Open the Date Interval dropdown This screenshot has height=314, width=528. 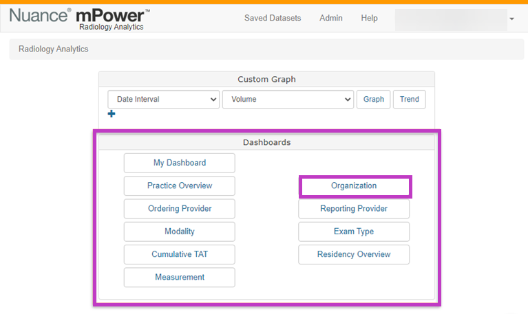click(164, 99)
